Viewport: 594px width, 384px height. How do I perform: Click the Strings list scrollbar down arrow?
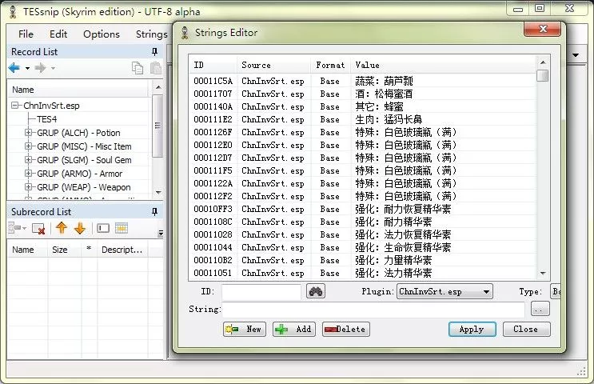tap(543, 273)
